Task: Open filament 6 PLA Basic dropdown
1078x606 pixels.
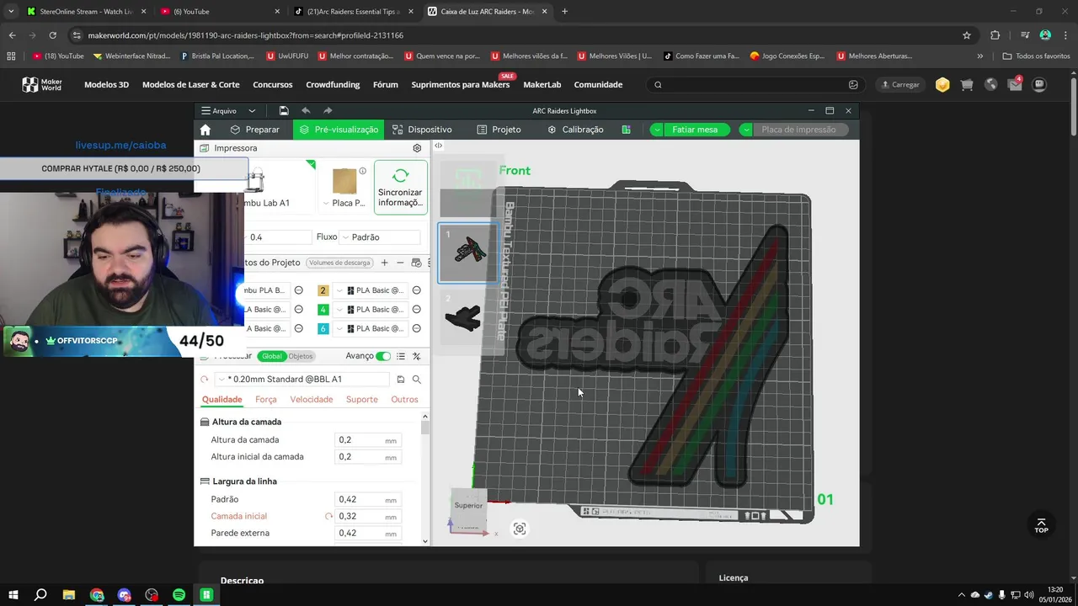Action: 370,328
